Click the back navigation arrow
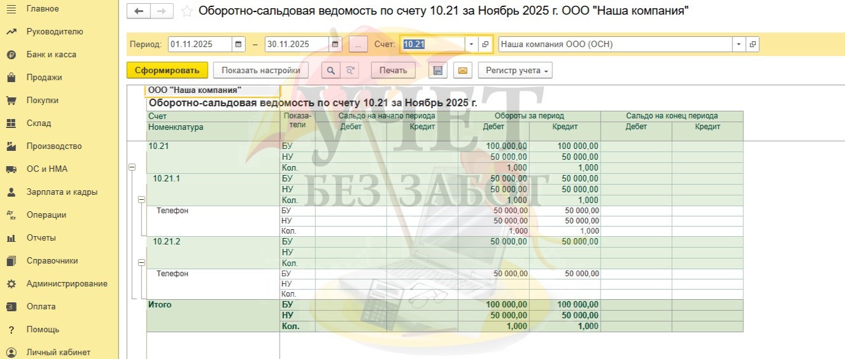 pyautogui.click(x=139, y=11)
